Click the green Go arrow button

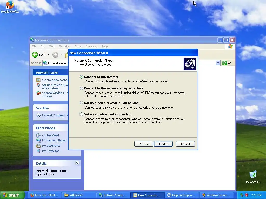point(224,63)
